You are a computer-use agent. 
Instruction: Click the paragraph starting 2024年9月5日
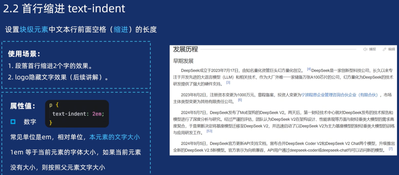(x=284, y=146)
